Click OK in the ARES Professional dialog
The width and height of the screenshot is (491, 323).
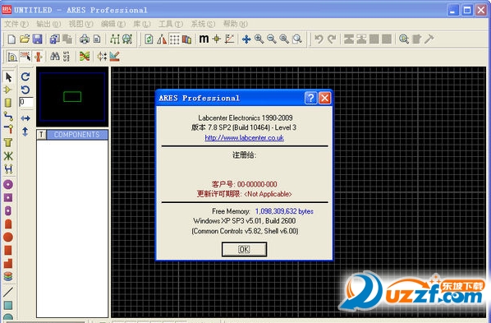pyautogui.click(x=244, y=249)
